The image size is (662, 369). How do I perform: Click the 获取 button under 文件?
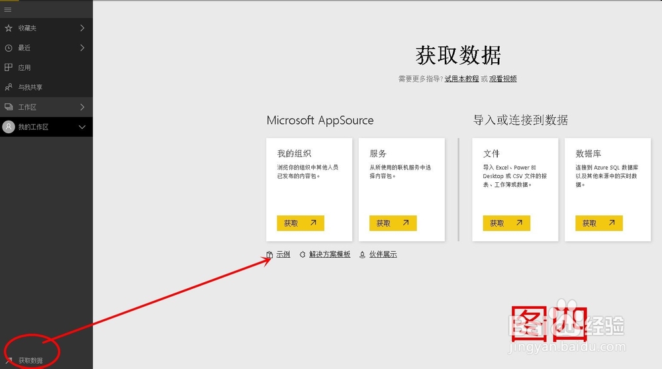pyautogui.click(x=506, y=223)
